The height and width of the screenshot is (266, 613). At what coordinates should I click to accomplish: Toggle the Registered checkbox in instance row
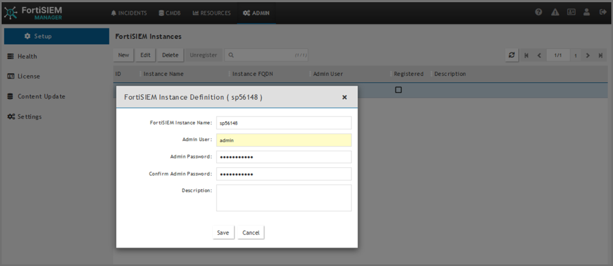point(398,90)
